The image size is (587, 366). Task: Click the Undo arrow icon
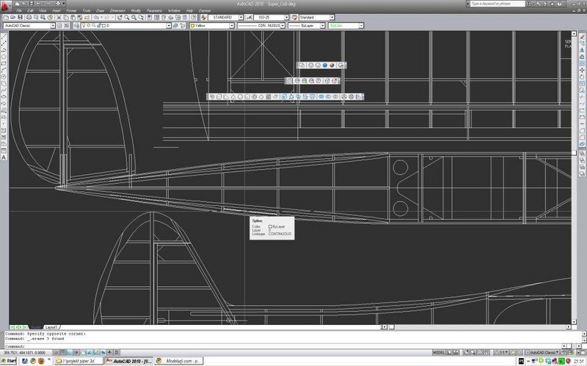coord(96,18)
